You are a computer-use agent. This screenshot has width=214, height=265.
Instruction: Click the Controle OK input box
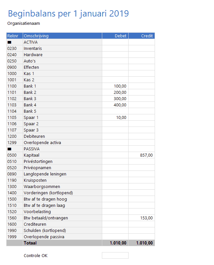tap(115, 255)
